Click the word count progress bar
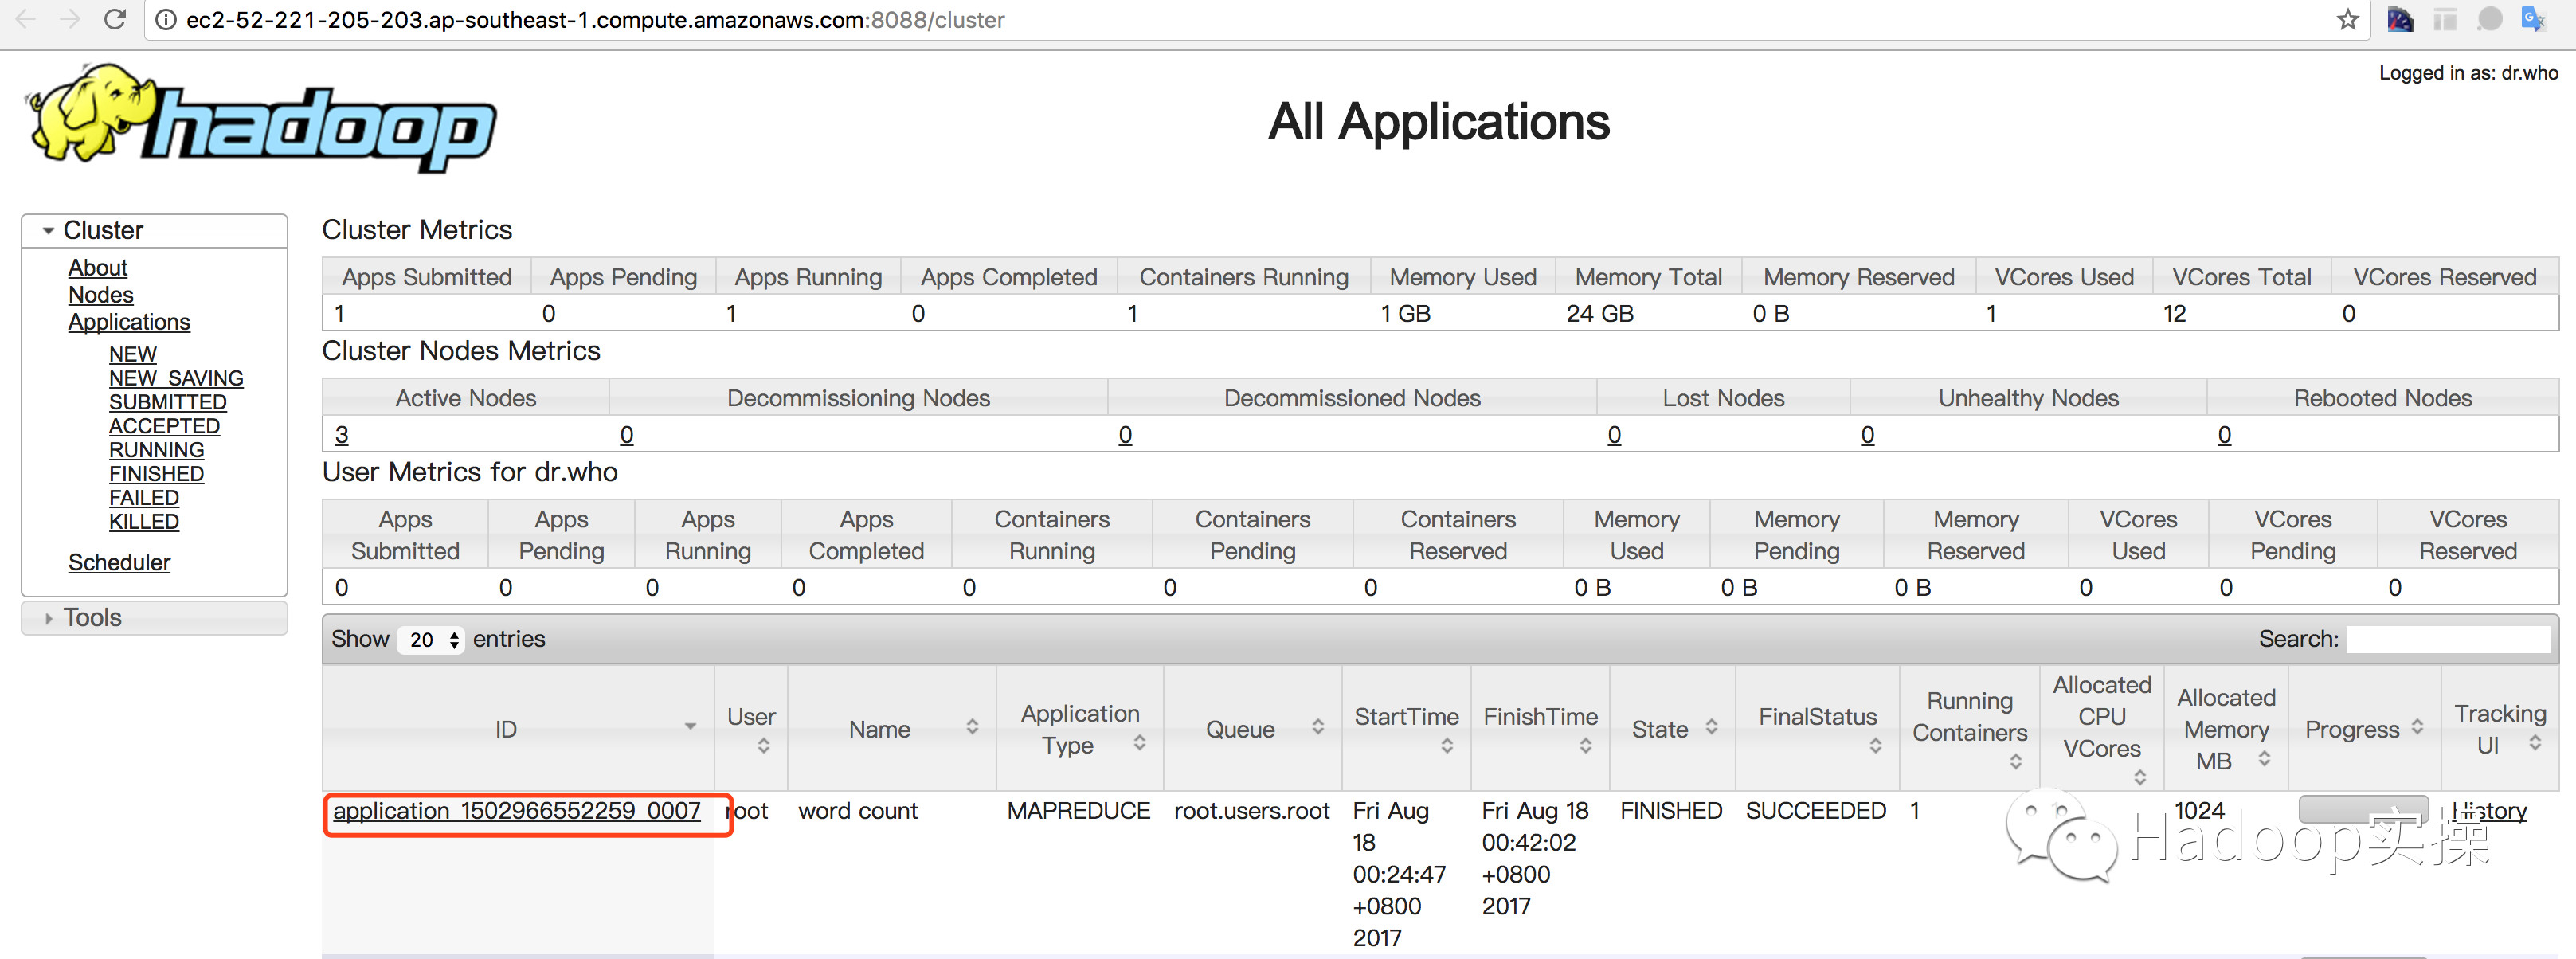Viewport: 2576px width, 959px height. coord(2363,809)
